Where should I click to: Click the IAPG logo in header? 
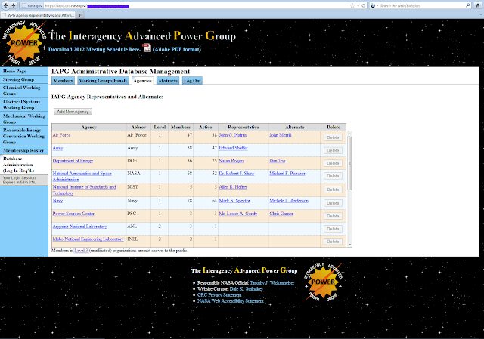point(24,43)
